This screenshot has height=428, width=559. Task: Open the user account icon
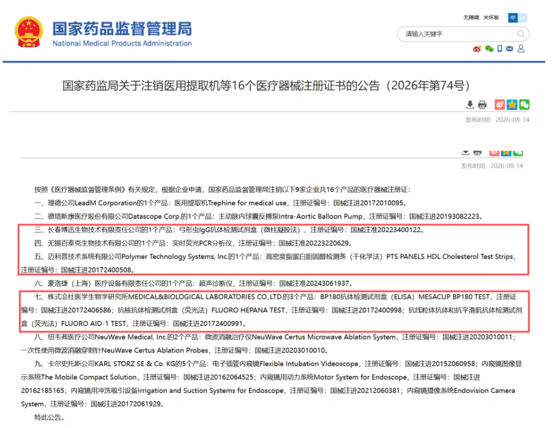(x=521, y=49)
